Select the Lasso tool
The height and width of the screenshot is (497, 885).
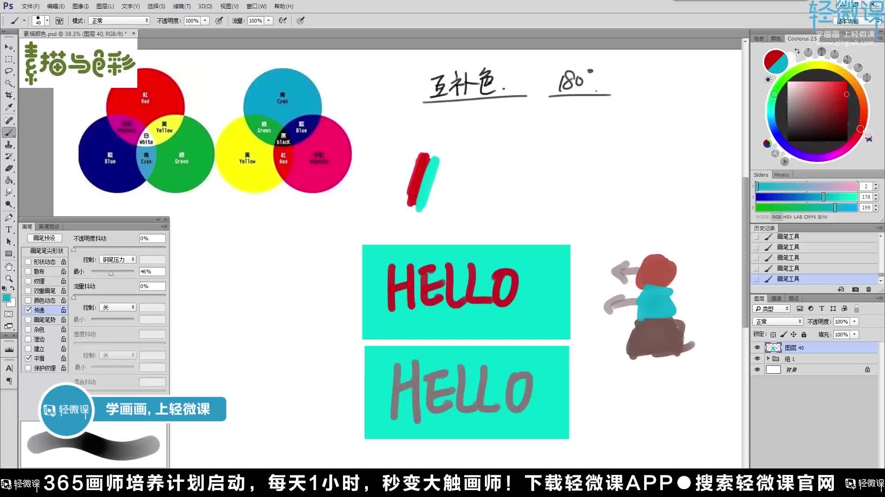click(x=9, y=71)
